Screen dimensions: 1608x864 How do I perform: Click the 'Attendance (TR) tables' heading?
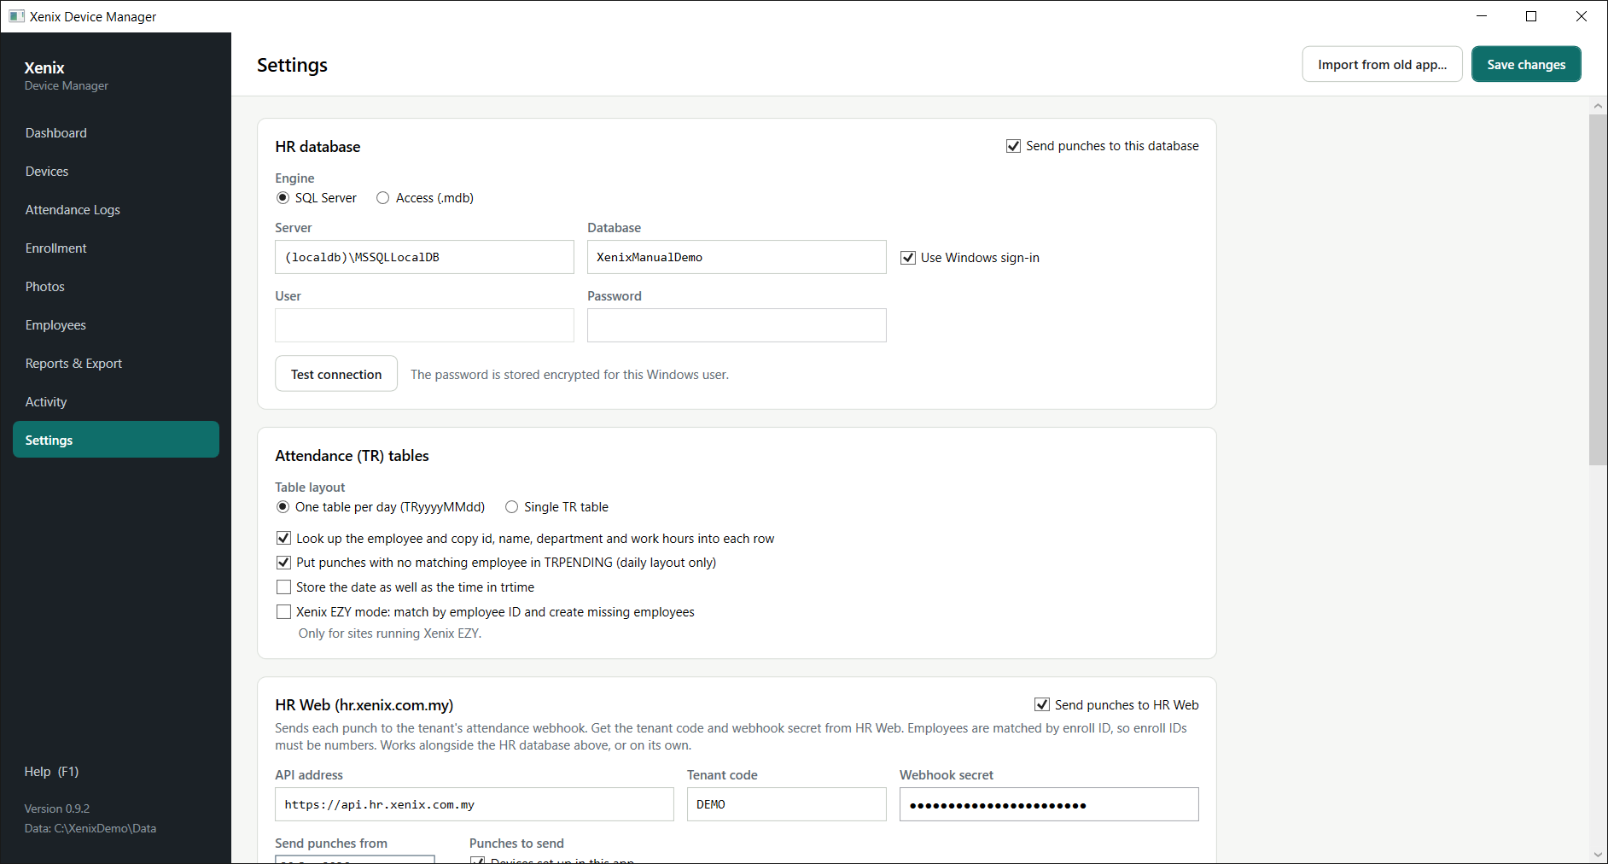click(352, 456)
